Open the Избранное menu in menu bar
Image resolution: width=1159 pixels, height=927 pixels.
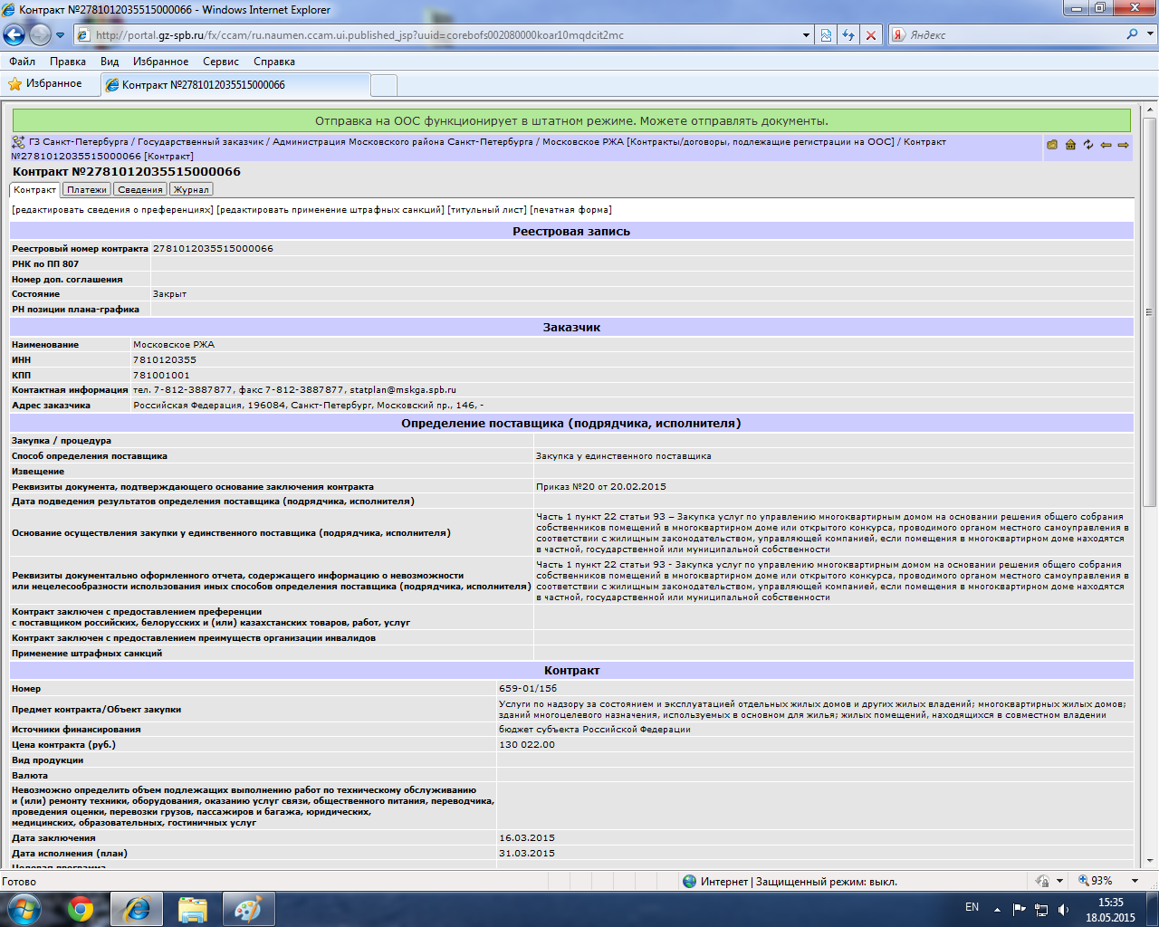click(x=160, y=62)
